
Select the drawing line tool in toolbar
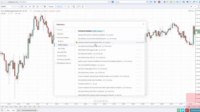(x=78, y=7)
